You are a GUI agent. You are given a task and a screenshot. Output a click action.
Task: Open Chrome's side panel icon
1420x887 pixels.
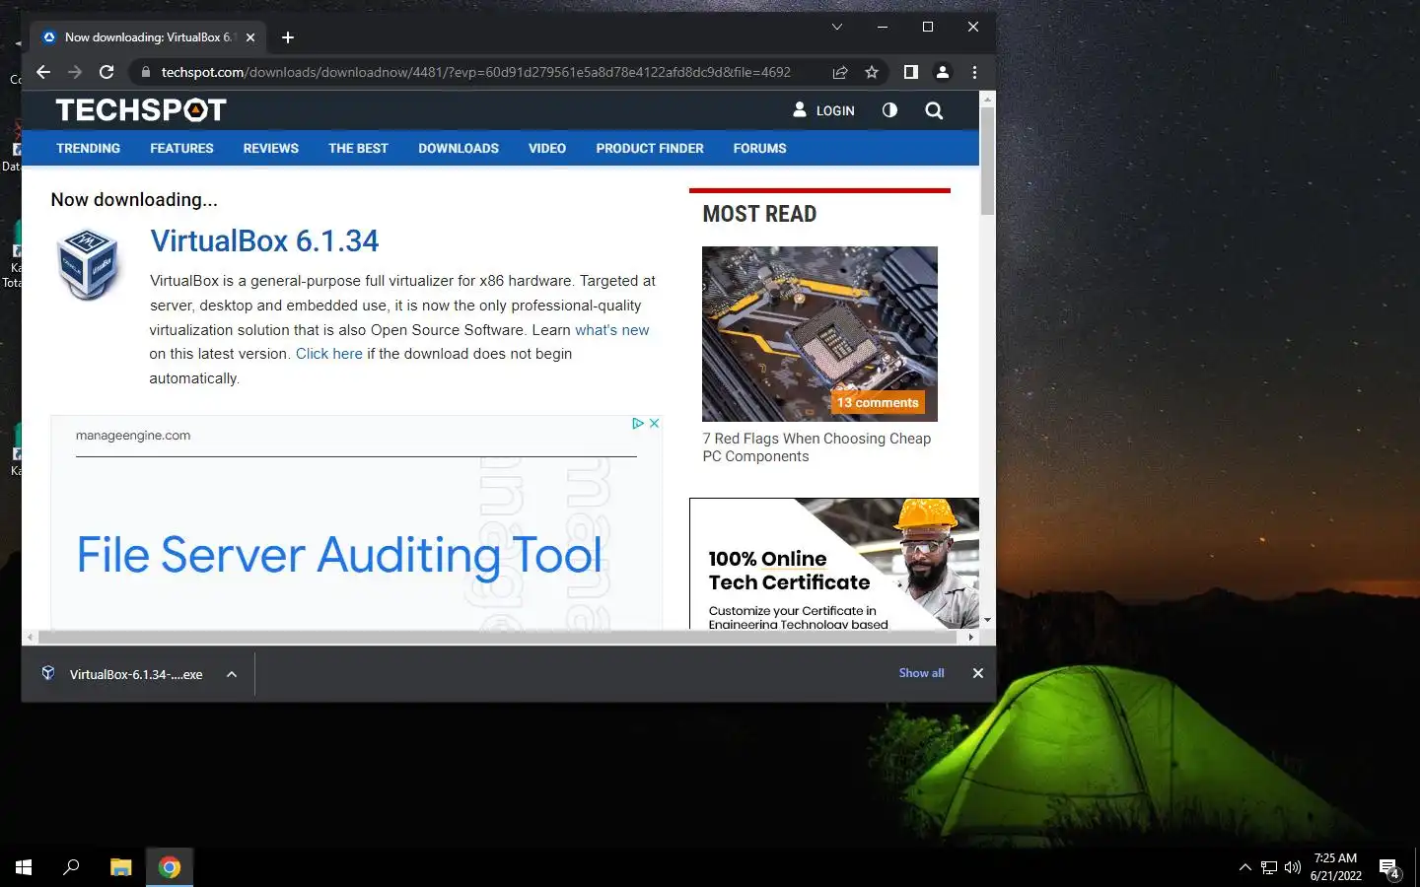(x=911, y=72)
